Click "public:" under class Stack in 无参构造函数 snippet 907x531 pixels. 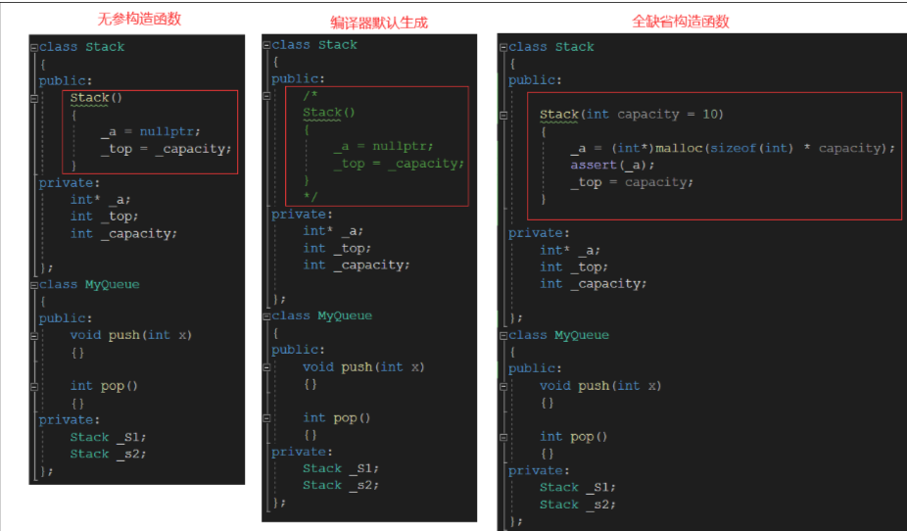[x=66, y=81]
